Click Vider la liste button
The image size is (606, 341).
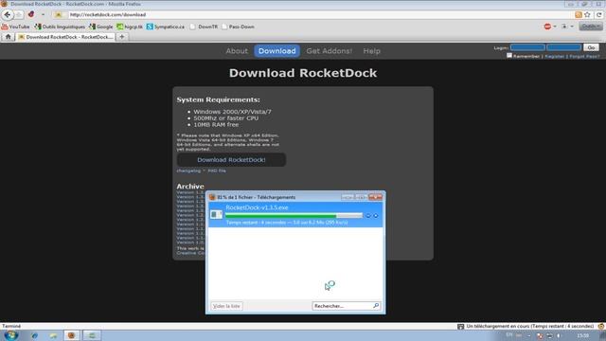pos(226,306)
